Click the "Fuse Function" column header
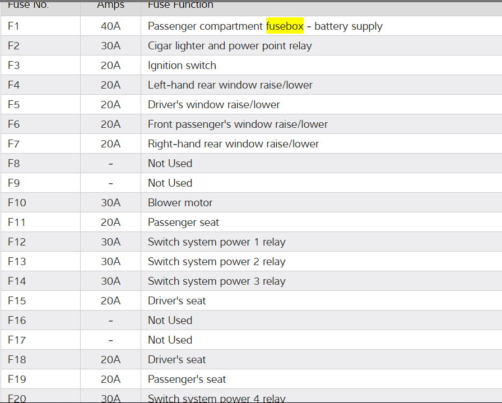 pos(180,5)
